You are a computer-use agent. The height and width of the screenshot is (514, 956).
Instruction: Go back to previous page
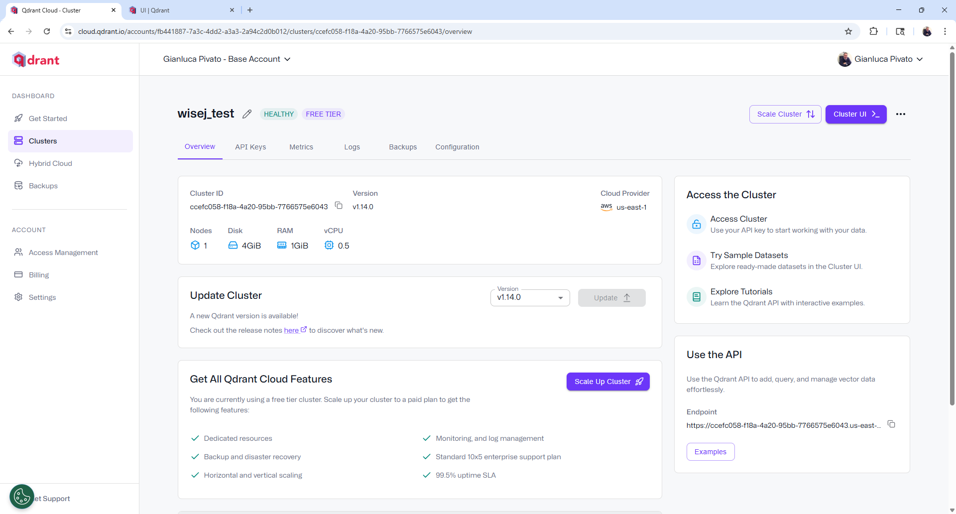pyautogui.click(x=11, y=31)
